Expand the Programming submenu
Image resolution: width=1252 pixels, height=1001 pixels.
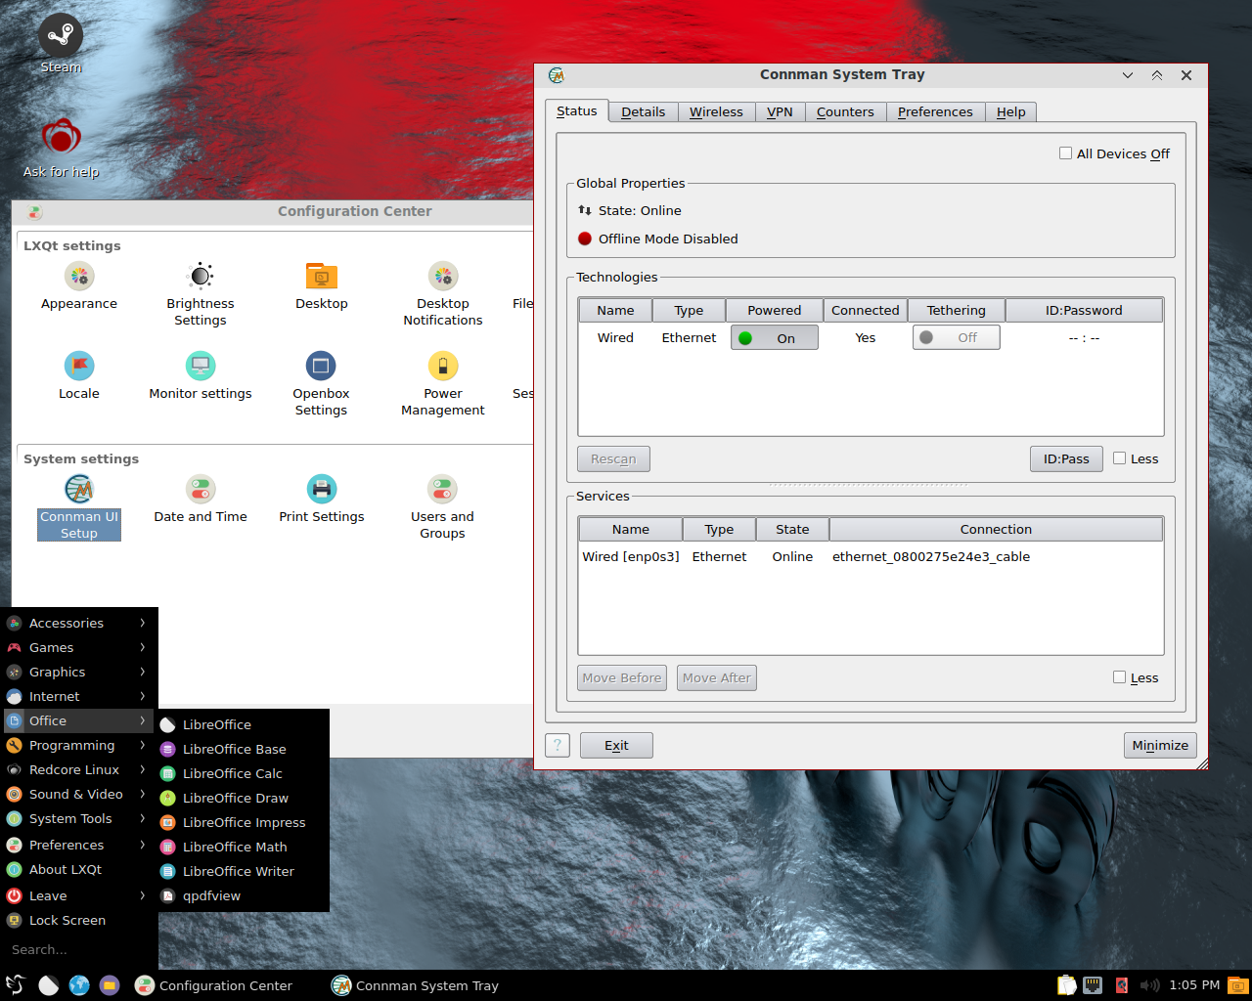tap(79, 745)
